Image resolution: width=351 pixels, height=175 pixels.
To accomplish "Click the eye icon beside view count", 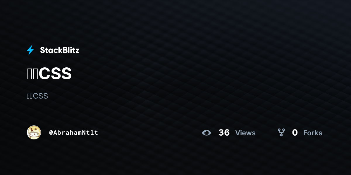I will pos(207,133).
